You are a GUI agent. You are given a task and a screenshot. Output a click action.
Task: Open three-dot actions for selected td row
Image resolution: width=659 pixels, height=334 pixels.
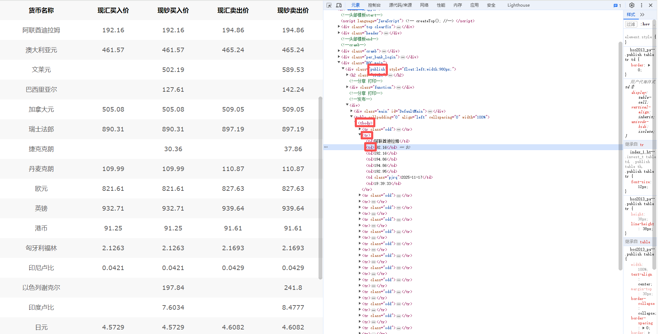coord(326,147)
